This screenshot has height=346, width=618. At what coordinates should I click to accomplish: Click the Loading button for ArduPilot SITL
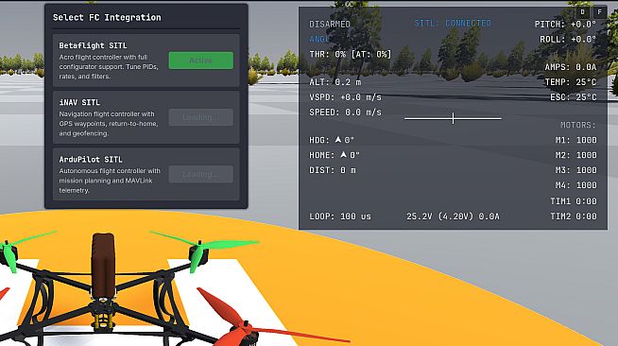[x=201, y=174]
